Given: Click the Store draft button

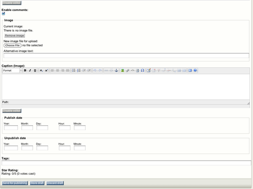Looking at the screenshot, I should 37,183.
